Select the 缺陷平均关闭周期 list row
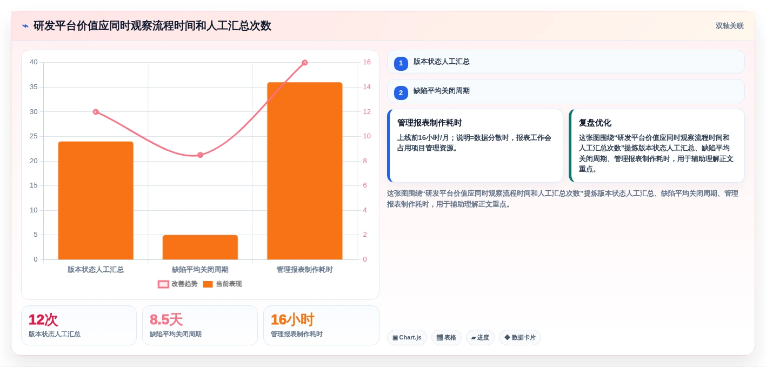The width and height of the screenshot is (766, 367). pyautogui.click(x=565, y=91)
